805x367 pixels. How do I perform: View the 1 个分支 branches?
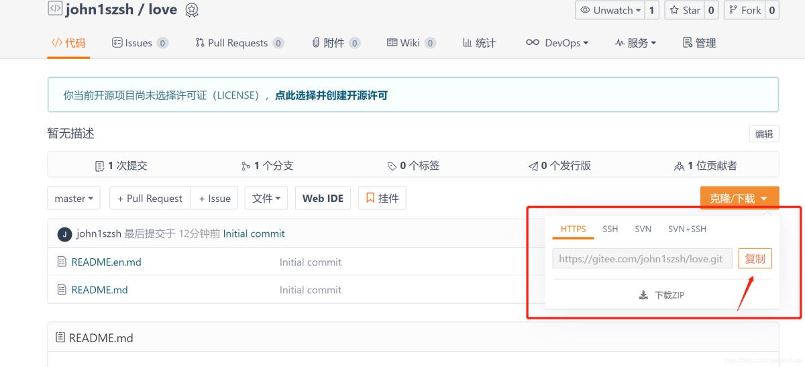point(267,165)
